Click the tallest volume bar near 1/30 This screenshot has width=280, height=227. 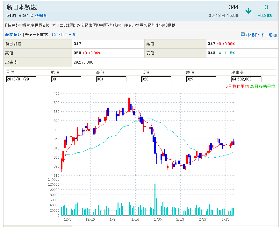[155, 200]
